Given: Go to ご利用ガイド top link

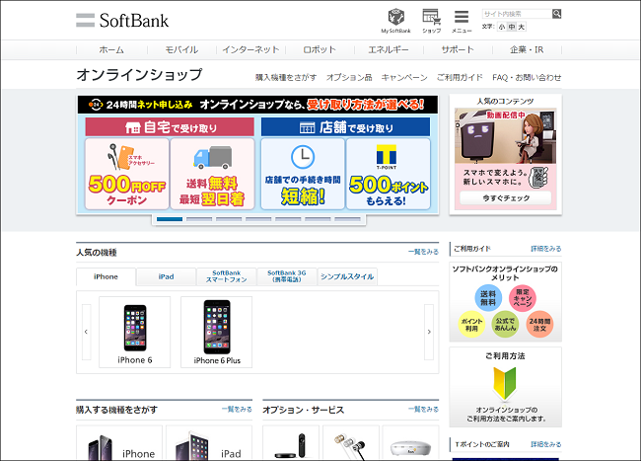Looking at the screenshot, I should 460,77.
